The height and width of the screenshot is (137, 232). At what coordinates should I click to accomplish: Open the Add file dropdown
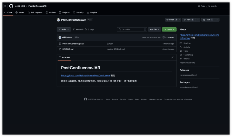(x=154, y=30)
